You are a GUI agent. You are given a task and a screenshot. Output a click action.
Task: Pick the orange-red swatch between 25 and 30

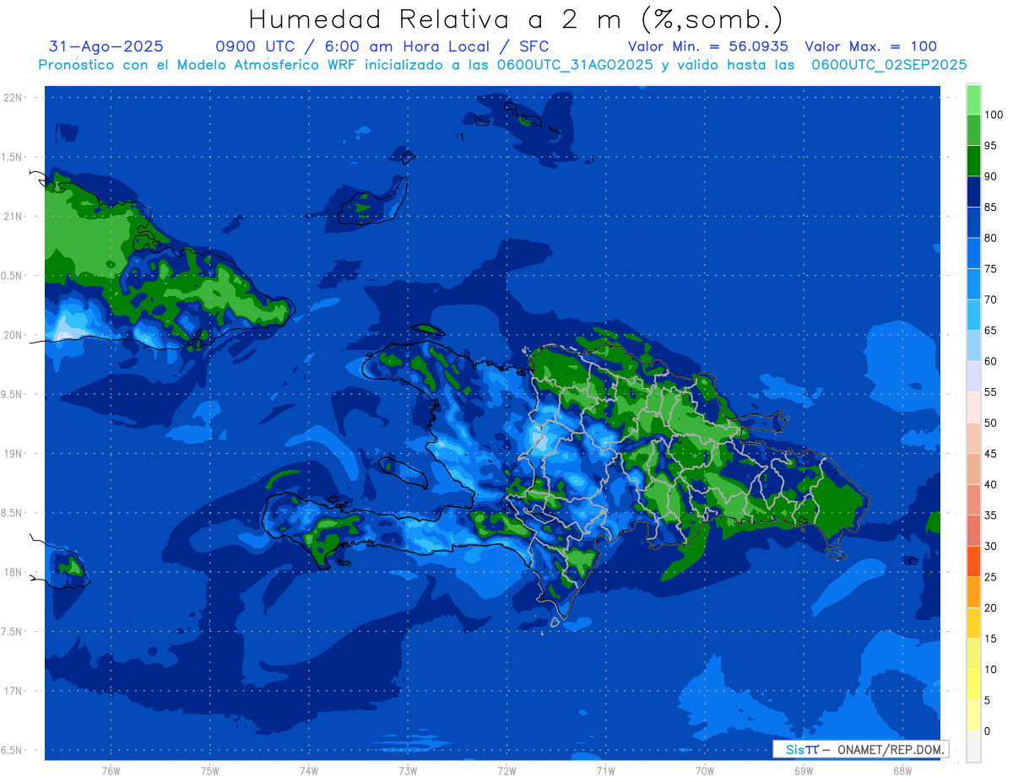[973, 561]
